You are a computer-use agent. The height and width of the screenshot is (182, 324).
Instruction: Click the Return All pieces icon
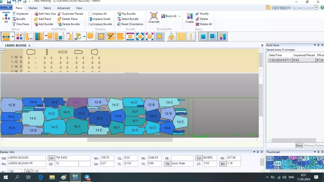pos(6,18)
